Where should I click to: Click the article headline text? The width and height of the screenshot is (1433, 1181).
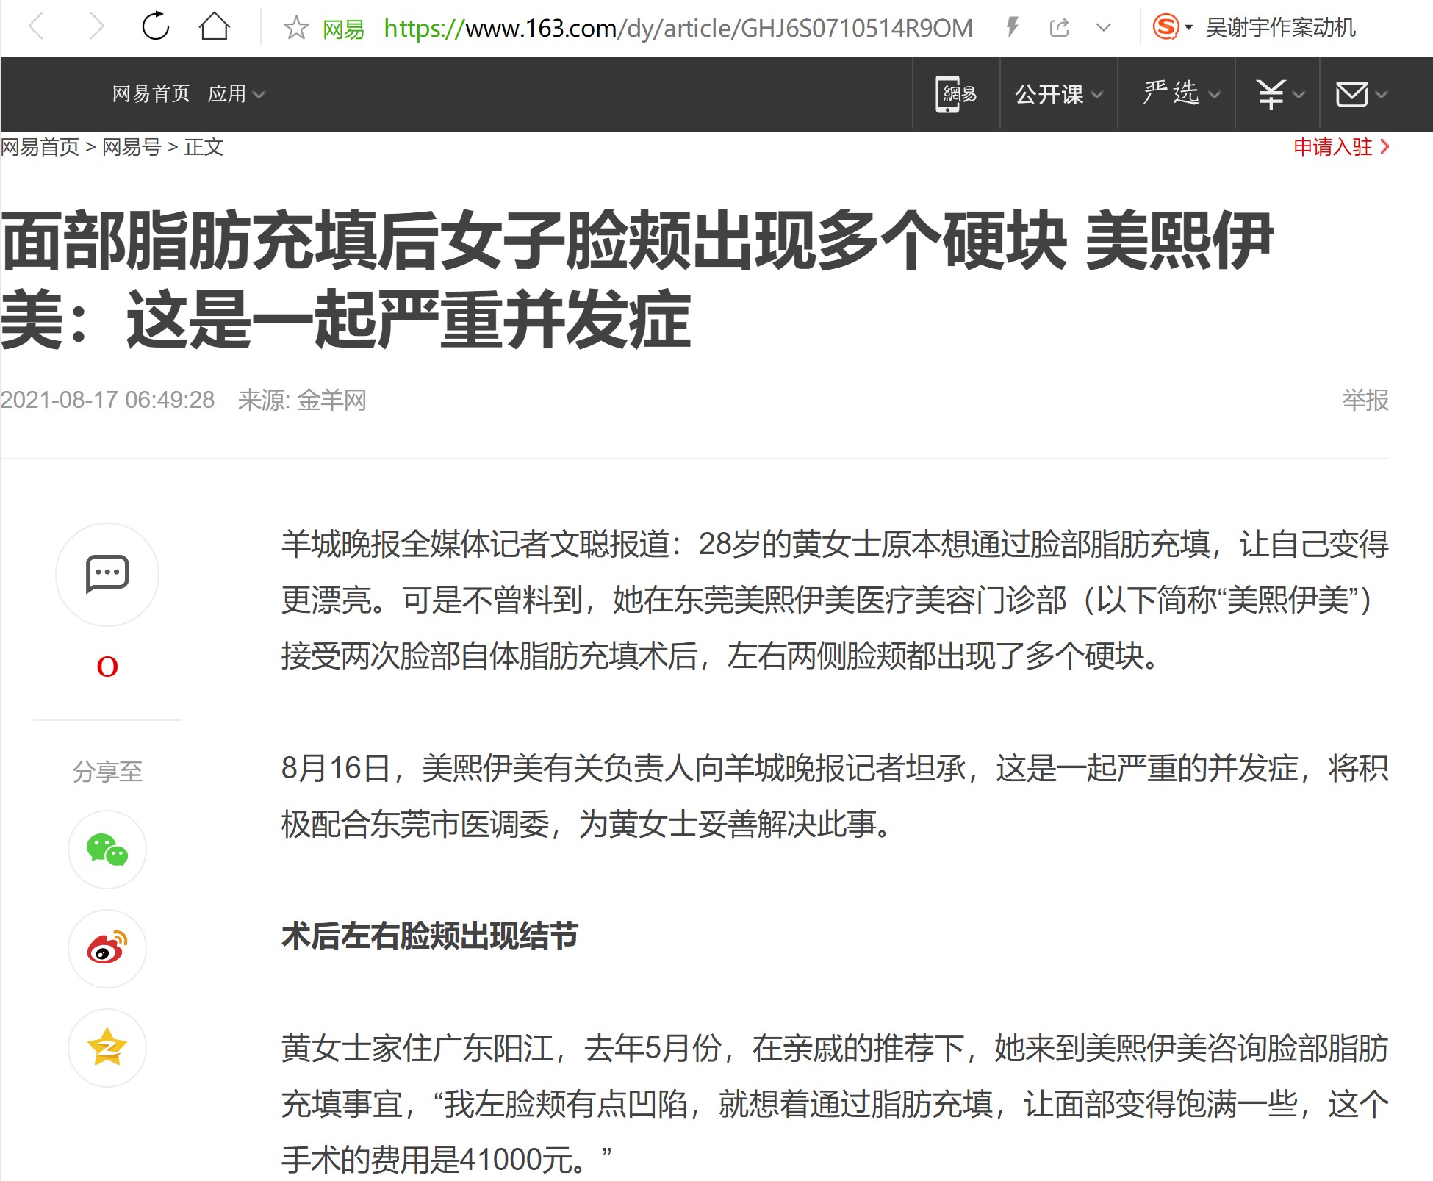(636, 279)
